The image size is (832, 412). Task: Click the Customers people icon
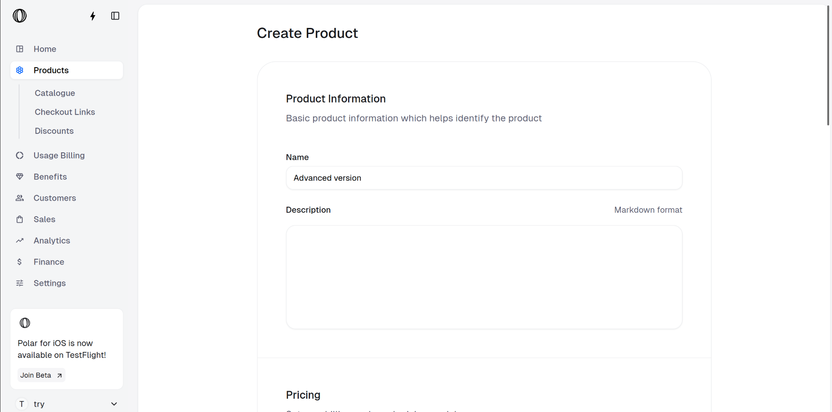(20, 198)
